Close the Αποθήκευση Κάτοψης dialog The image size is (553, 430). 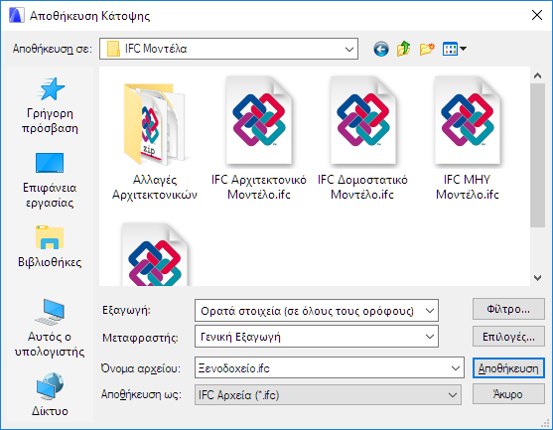click(x=537, y=15)
